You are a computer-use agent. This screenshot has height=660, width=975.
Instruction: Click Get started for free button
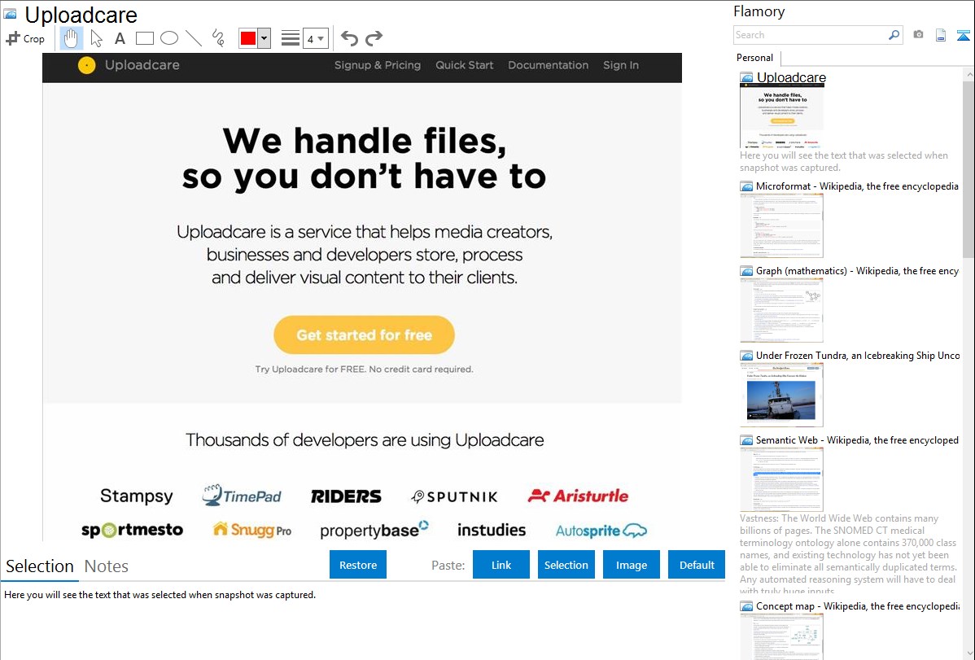click(x=365, y=334)
